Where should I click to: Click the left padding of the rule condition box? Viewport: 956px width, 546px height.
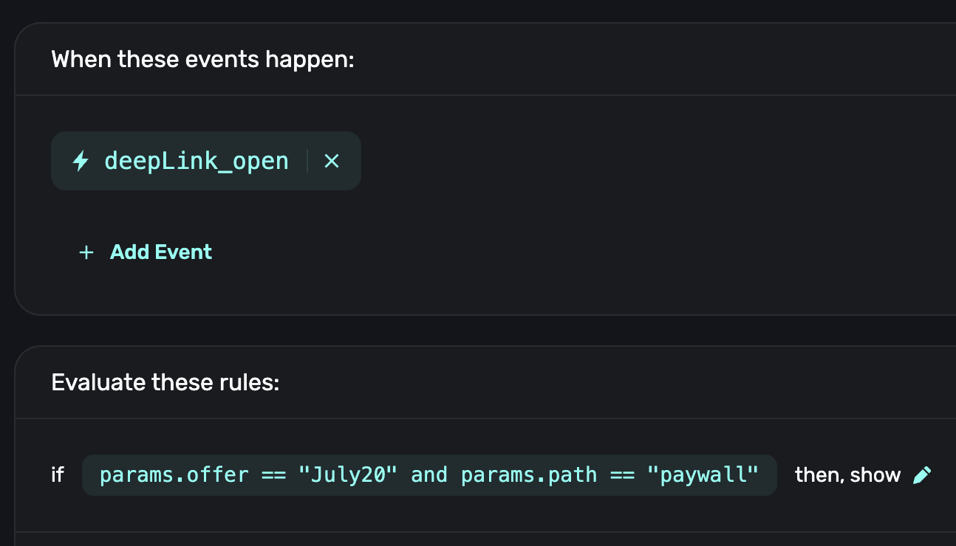(90, 475)
